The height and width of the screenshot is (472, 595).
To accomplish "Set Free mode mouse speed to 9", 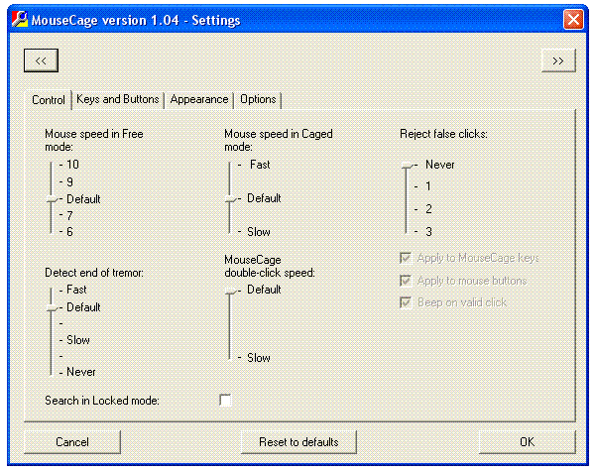I will point(69,181).
